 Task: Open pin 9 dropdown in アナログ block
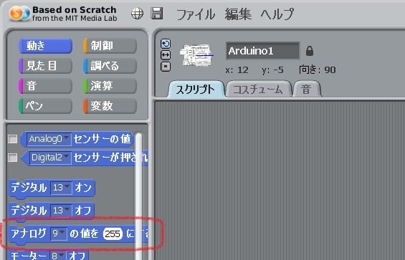pyautogui.click(x=58, y=233)
